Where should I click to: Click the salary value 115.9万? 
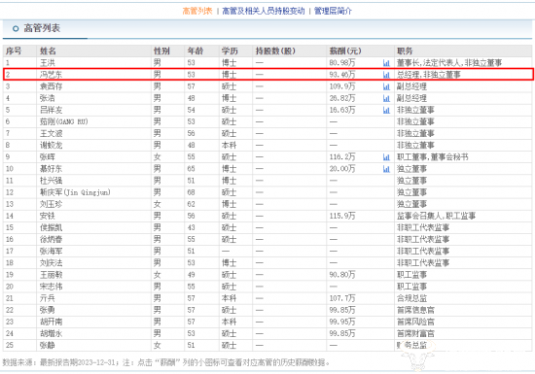coord(342,216)
